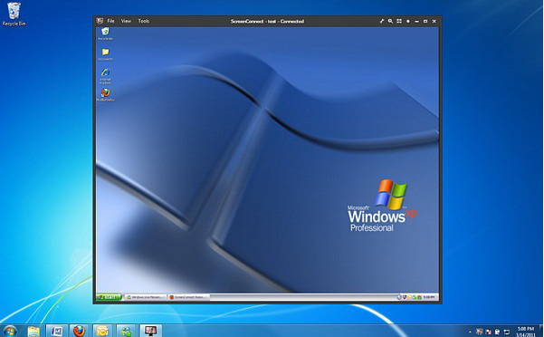This screenshot has width=544, height=337.
Task: Open the File menu in ScreenConnect
Action: pos(110,21)
